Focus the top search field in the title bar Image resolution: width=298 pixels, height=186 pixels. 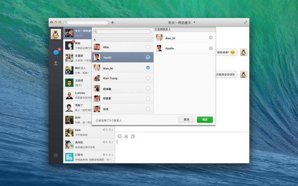[86, 23]
